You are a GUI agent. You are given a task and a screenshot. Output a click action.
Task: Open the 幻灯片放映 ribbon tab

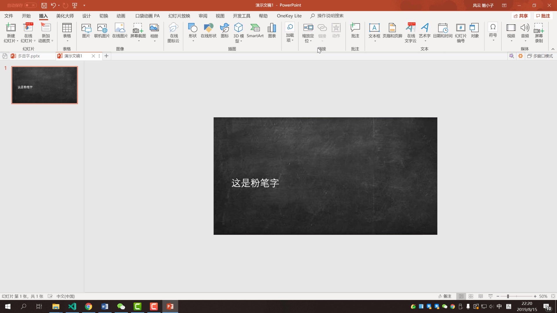pyautogui.click(x=179, y=16)
